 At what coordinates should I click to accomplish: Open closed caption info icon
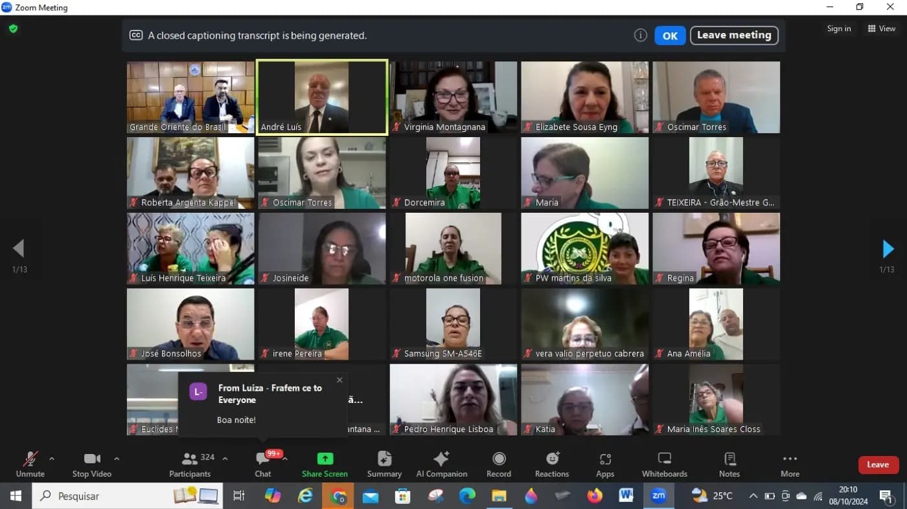[x=640, y=35]
